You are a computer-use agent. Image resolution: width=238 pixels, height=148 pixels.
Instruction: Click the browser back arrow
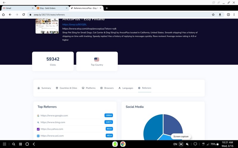10,15
